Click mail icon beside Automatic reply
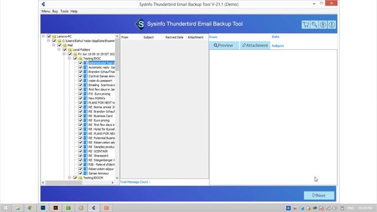This screenshot has width=377, height=212. [x=85, y=67]
